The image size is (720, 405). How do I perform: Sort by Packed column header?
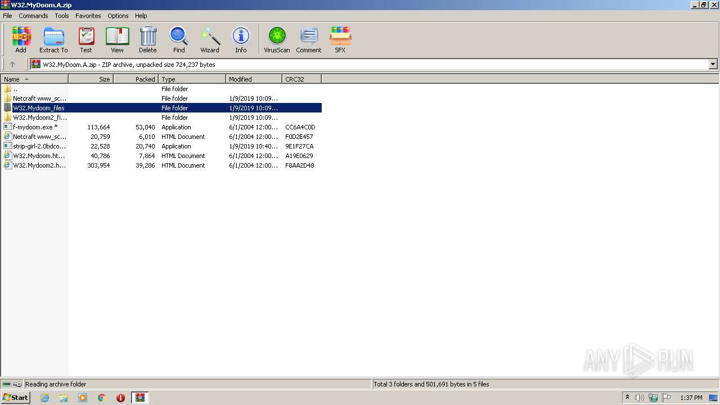(136, 79)
